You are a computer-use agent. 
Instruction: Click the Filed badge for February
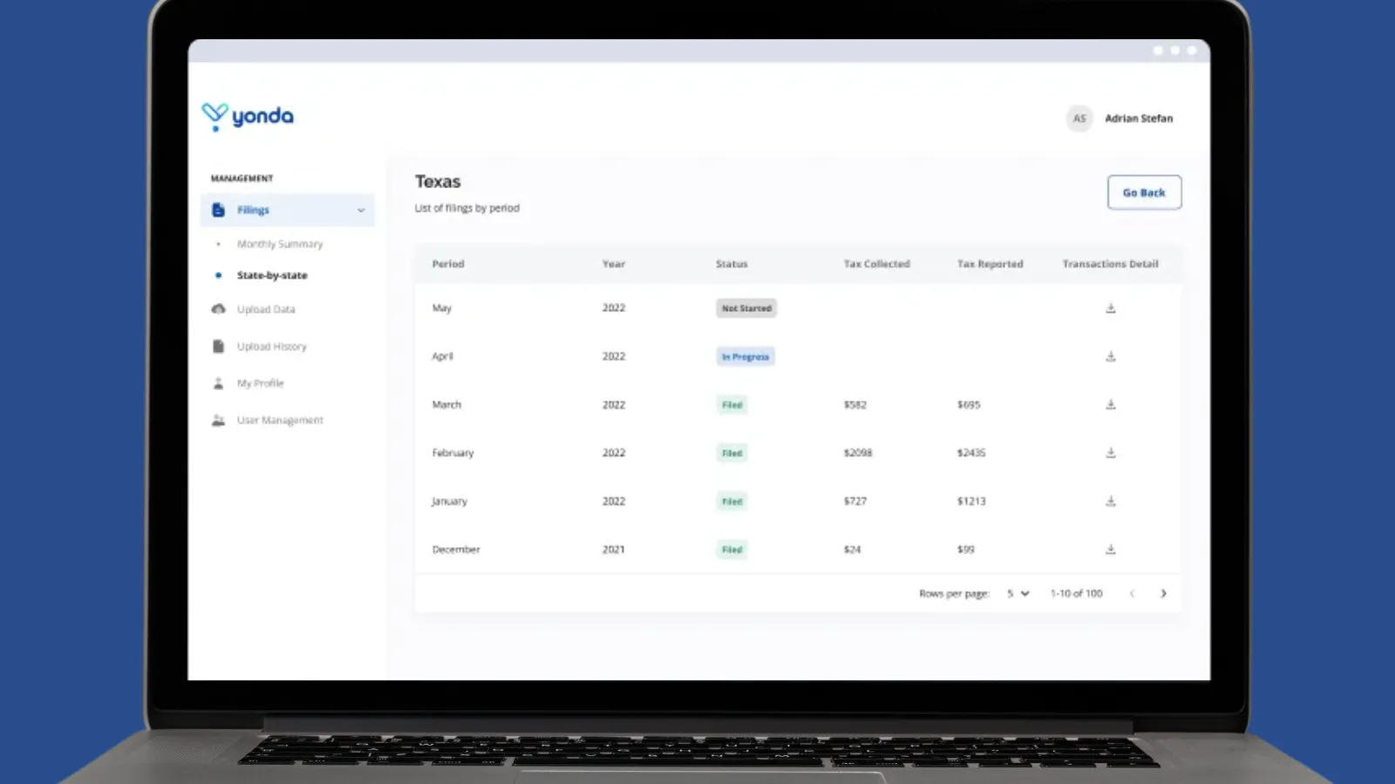[732, 453]
